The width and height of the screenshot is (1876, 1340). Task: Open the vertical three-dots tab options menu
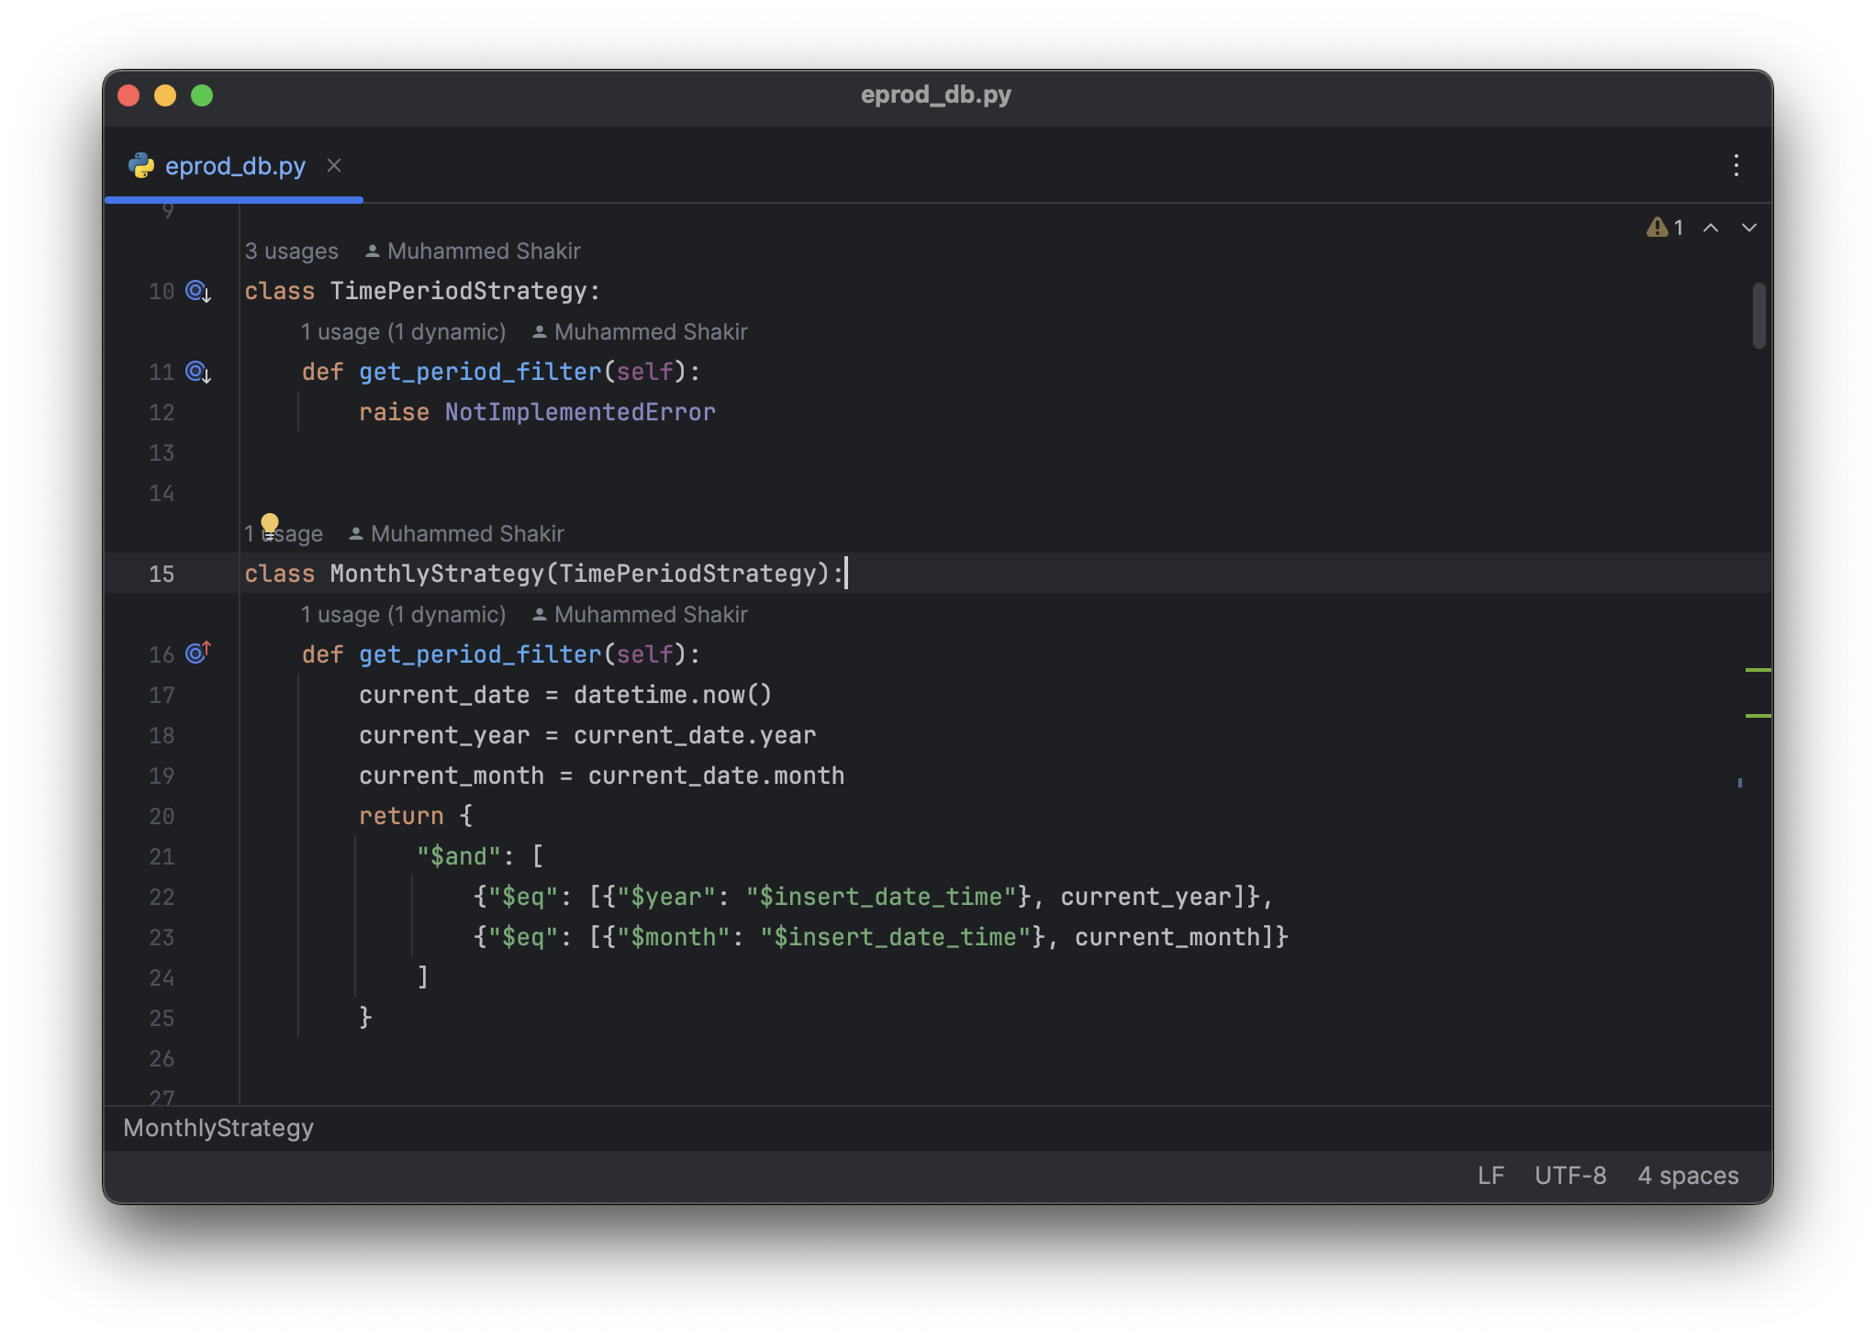coord(1736,165)
